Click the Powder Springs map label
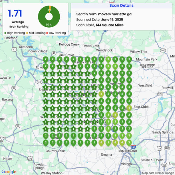The height and width of the screenshot is (175, 175). [x=39, y=166]
